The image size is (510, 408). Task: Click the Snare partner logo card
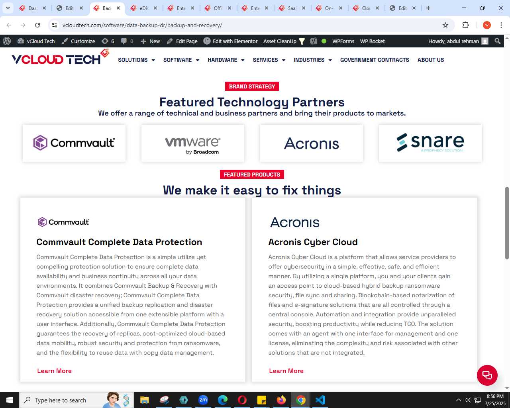430,143
